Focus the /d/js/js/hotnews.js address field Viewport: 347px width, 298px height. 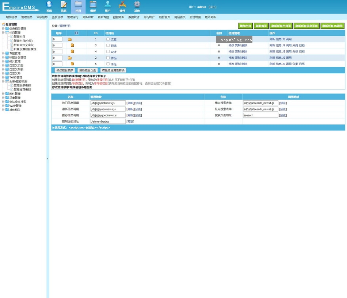108,103
